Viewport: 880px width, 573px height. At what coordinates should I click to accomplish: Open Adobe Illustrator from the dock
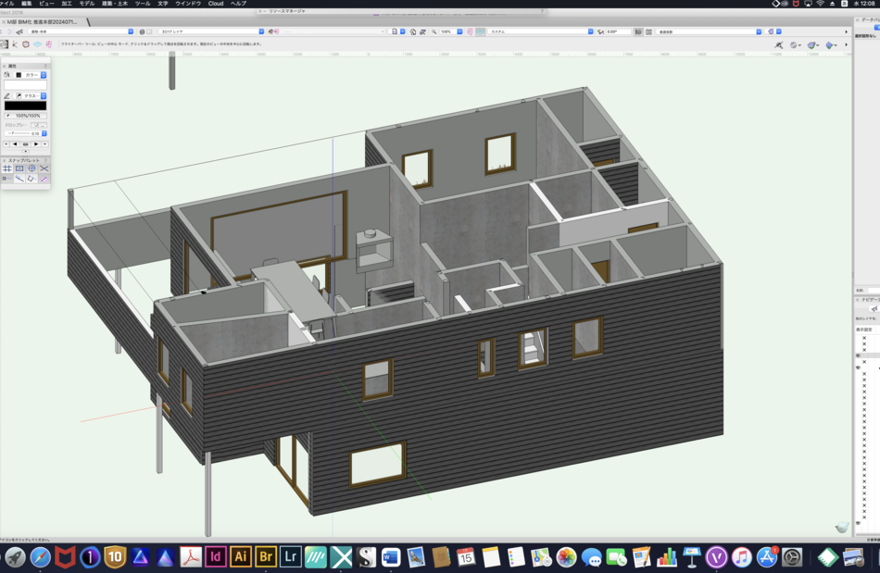(241, 556)
